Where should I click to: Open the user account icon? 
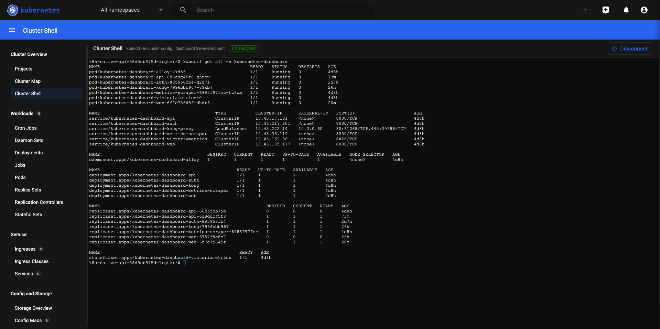[644, 10]
